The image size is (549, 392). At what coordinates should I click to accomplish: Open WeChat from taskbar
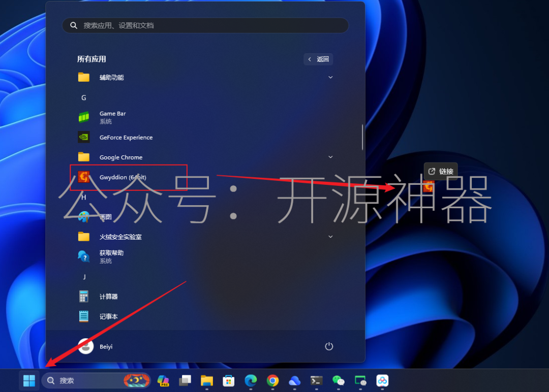click(x=338, y=380)
